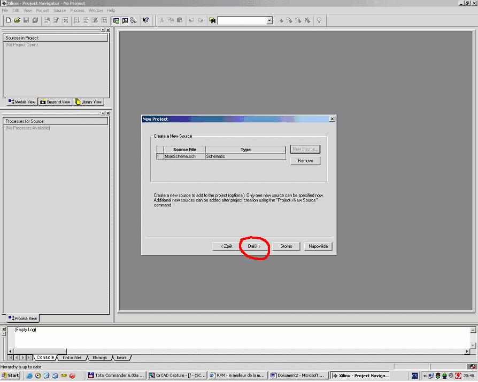The width and height of the screenshot is (478, 382).
Task: Click the system tray clock 20:48
Action: (468, 376)
